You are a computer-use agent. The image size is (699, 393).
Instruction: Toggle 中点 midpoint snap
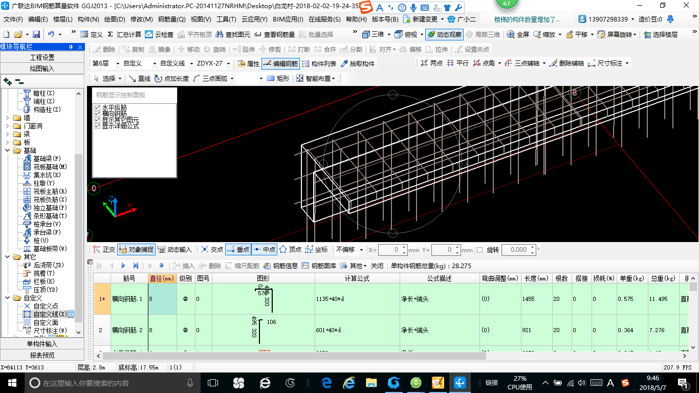coord(264,250)
